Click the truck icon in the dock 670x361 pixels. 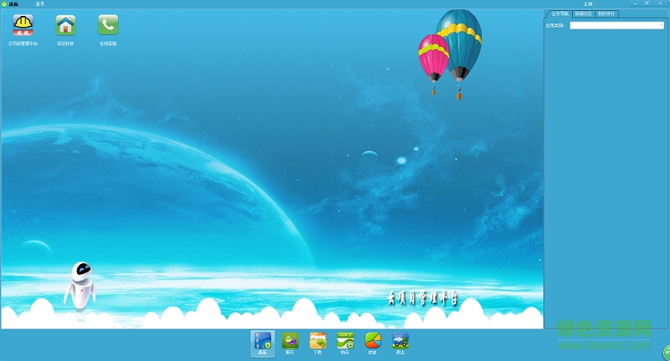tap(400, 341)
